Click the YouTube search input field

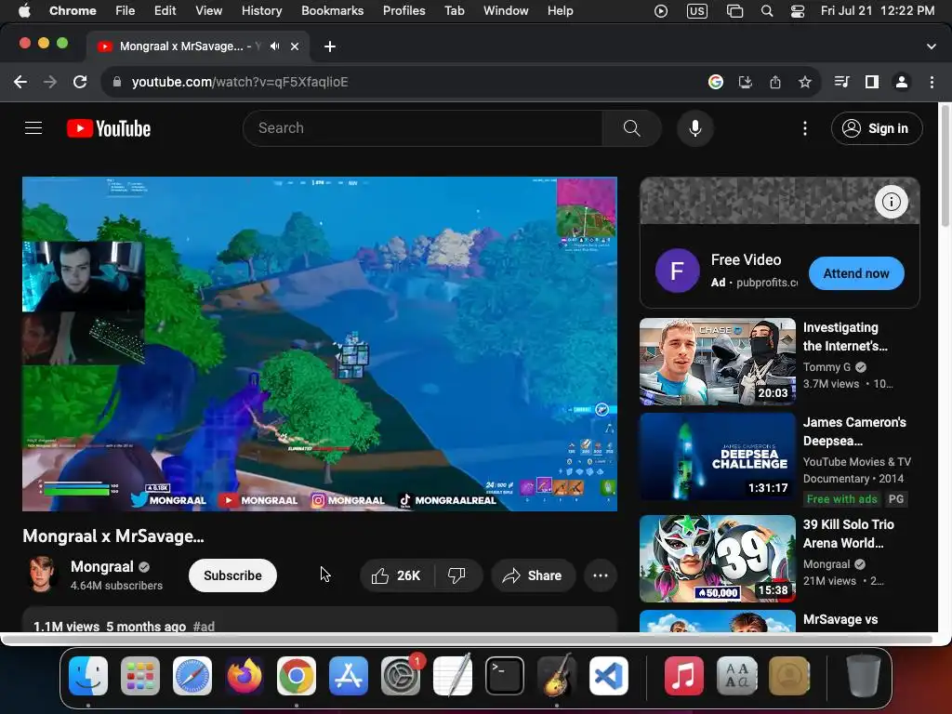pyautogui.click(x=423, y=128)
